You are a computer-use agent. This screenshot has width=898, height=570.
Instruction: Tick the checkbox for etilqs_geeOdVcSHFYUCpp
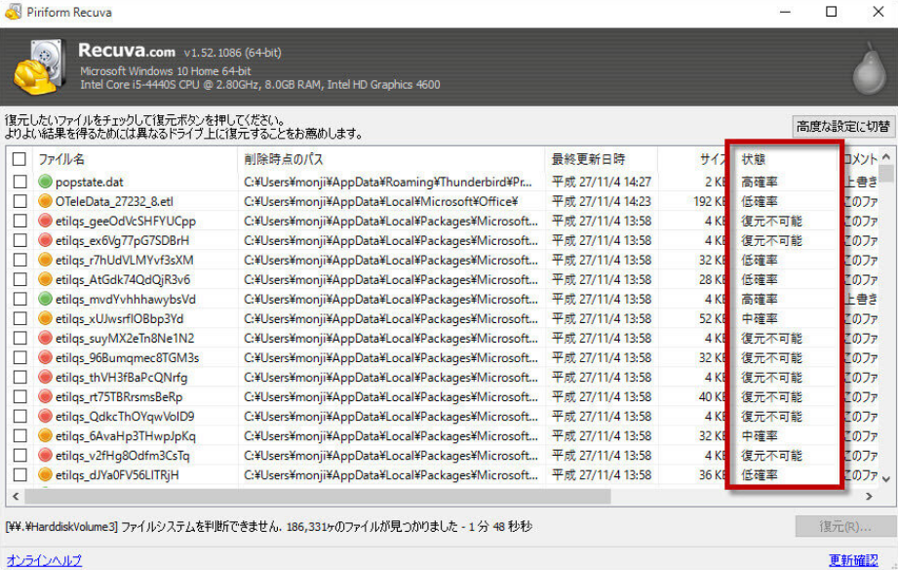click(20, 221)
